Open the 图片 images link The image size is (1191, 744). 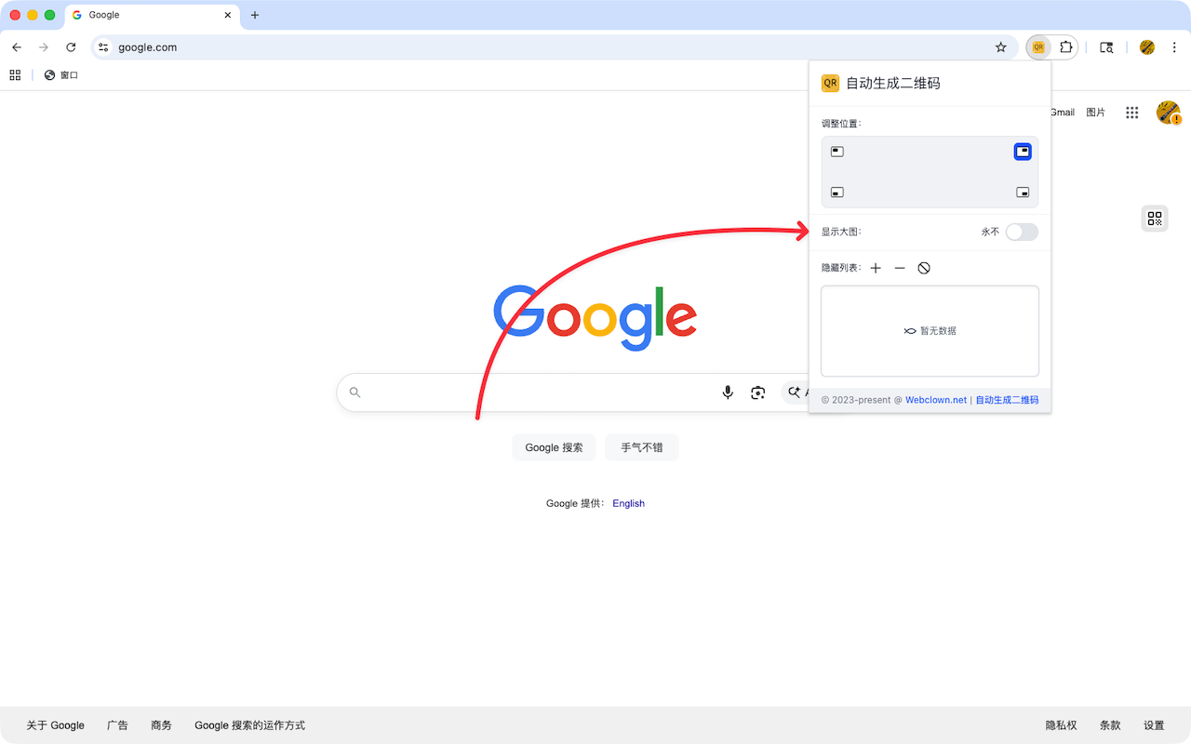tap(1096, 113)
